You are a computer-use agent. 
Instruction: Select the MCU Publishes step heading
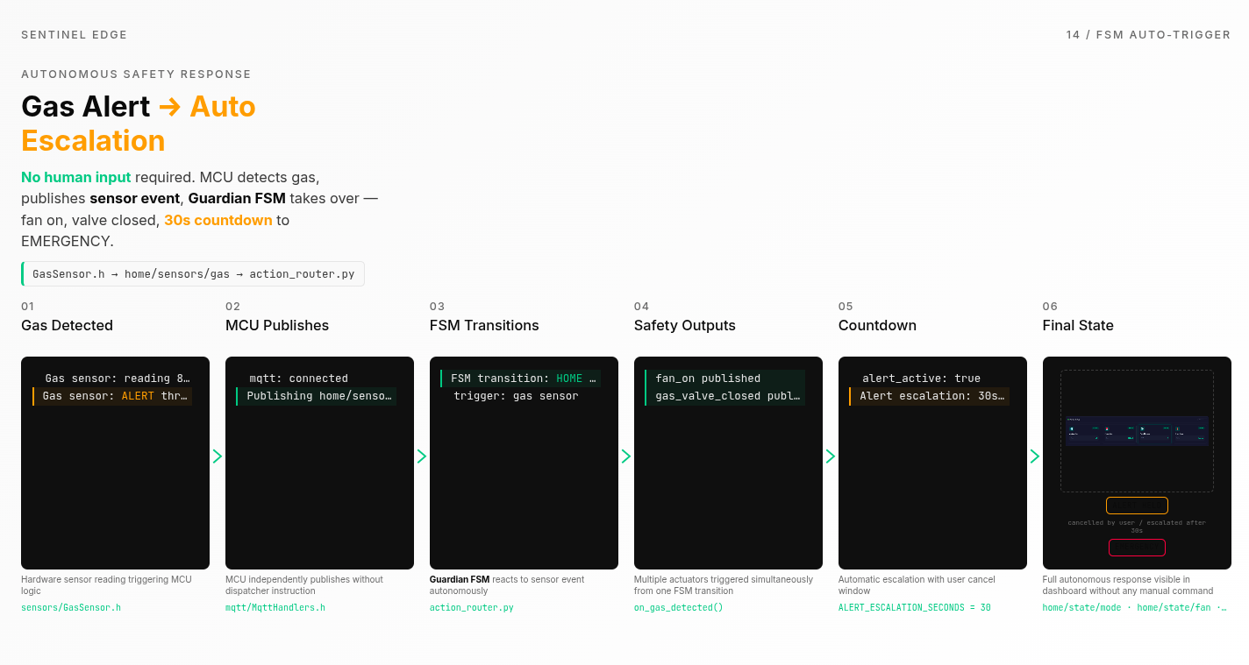click(x=277, y=325)
